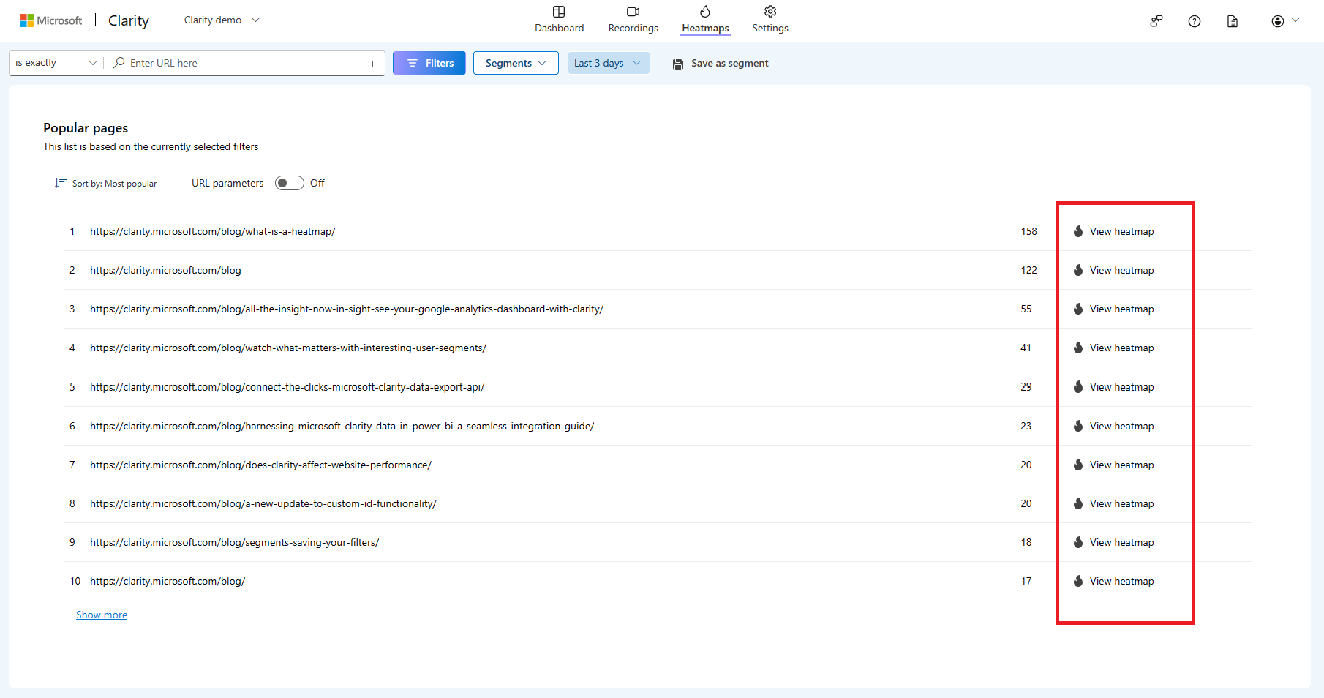Click Save as segment

click(721, 64)
